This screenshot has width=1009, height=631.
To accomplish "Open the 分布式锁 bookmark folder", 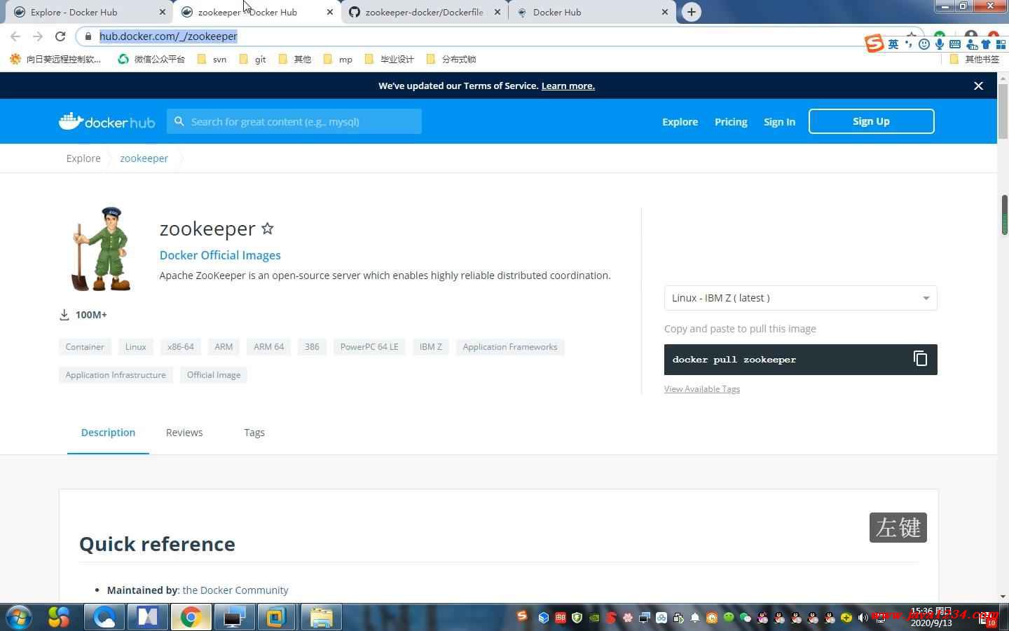I will click(x=451, y=60).
